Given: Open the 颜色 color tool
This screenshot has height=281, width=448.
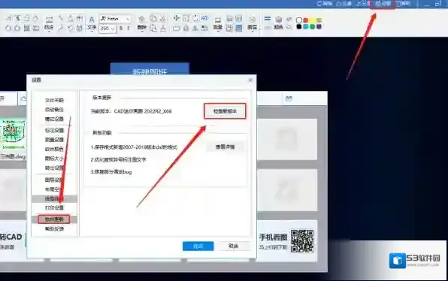Looking at the screenshot, I should coord(278,23).
